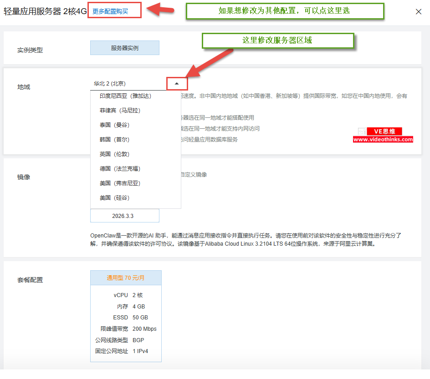Collapse the region dropdown arrow
This screenshot has width=430, height=379.
pos(177,84)
